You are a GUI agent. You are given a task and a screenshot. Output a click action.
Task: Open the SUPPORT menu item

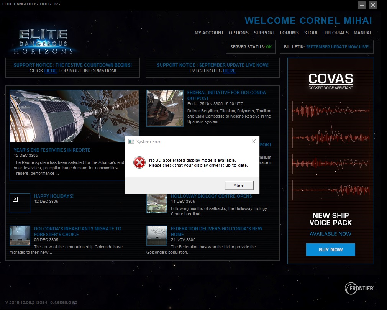pos(264,33)
